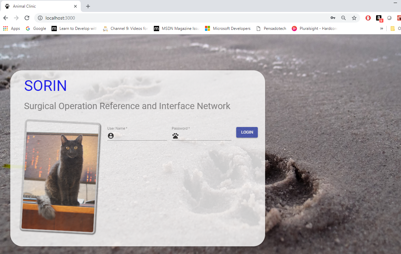This screenshot has height=254, width=401.
Task: Click the Surgical Operation Reference and Interface Network subtitle
Action: pyautogui.click(x=127, y=106)
